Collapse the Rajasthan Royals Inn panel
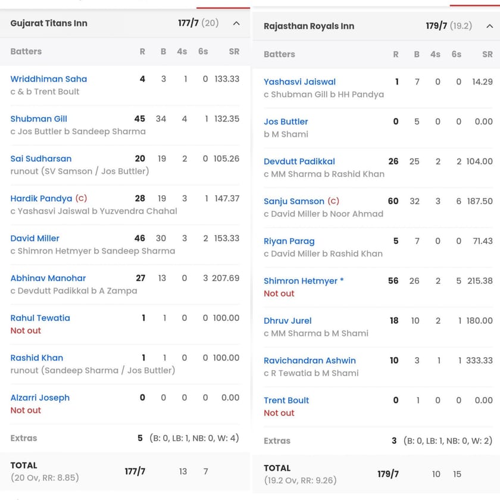The width and height of the screenshot is (500, 500). 490,26
